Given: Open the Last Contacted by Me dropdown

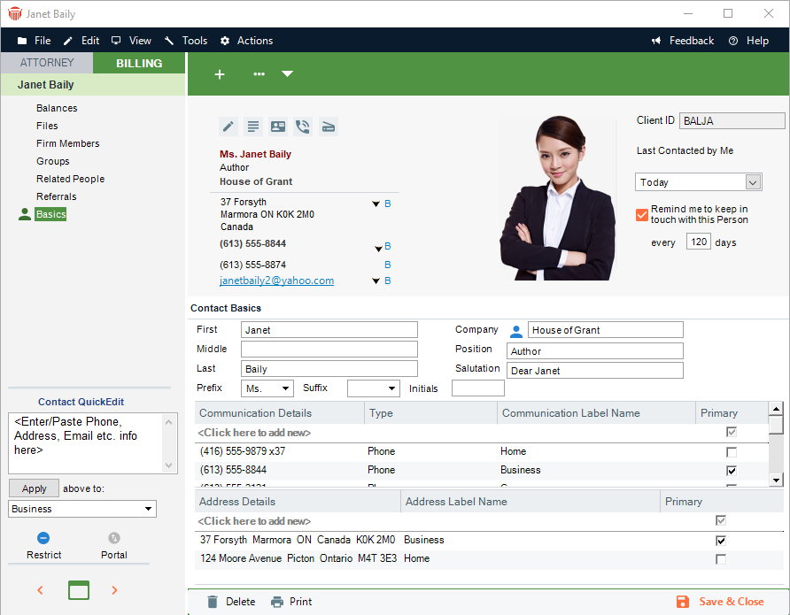Looking at the screenshot, I should 753,182.
